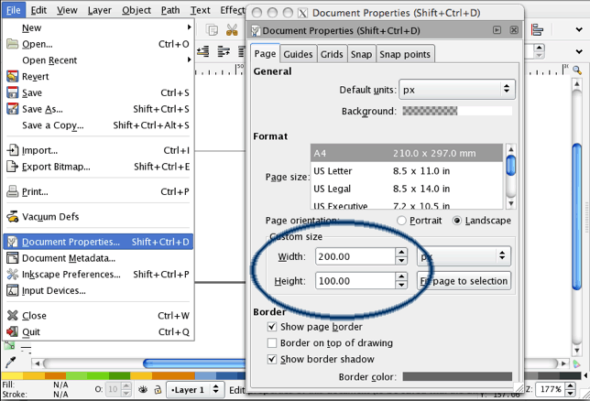The height and width of the screenshot is (401, 590).
Task: Click the zoom percentage field
Action: coord(551,389)
